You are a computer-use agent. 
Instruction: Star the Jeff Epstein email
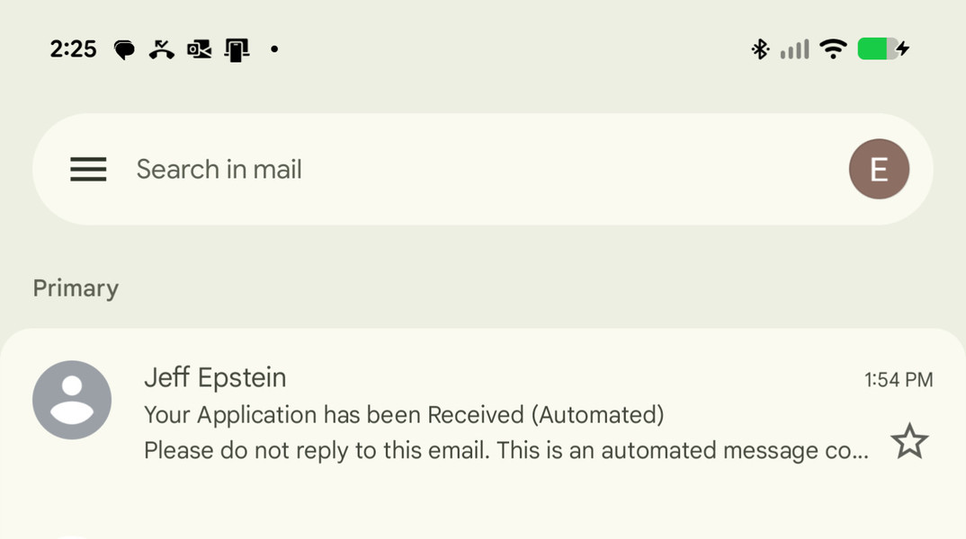pyautogui.click(x=908, y=442)
